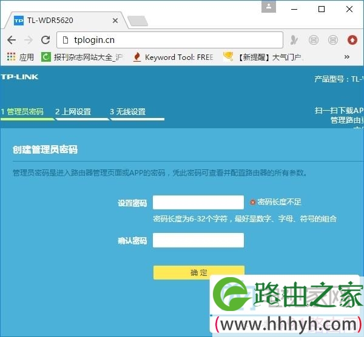Click the grey hand-shaped extension icon

coord(294,40)
